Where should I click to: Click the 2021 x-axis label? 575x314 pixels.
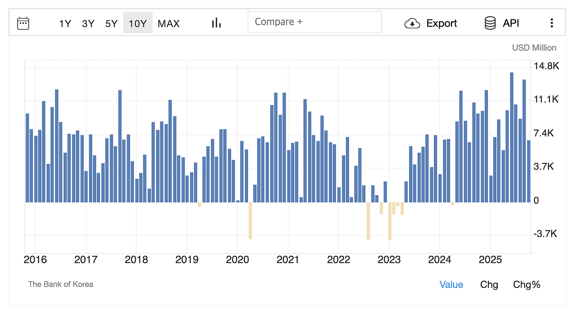click(x=287, y=260)
